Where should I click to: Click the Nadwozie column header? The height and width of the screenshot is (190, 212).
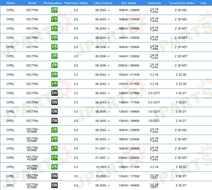[155, 3]
